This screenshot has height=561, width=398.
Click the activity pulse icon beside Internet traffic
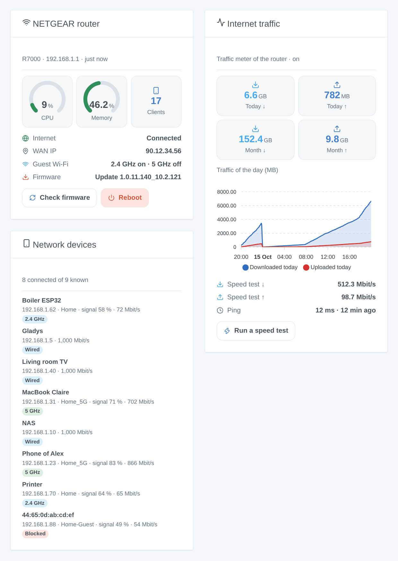click(221, 22)
